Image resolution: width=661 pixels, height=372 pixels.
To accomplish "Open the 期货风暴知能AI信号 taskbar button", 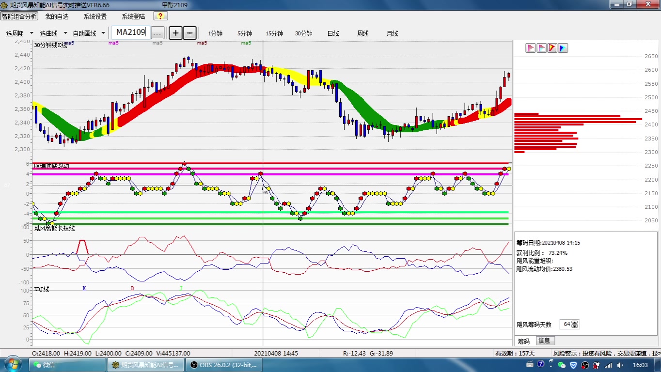I will coord(145,365).
